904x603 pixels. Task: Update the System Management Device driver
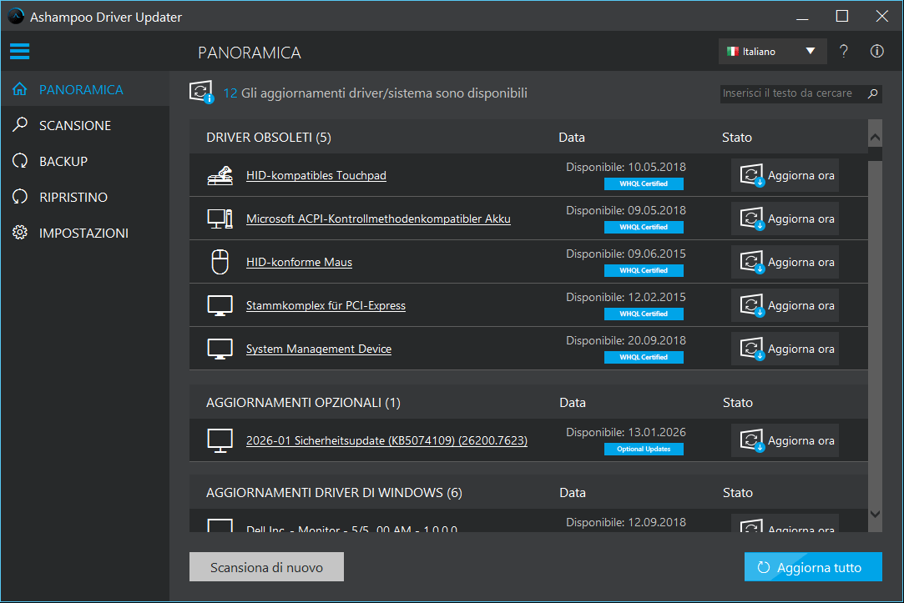(x=785, y=349)
